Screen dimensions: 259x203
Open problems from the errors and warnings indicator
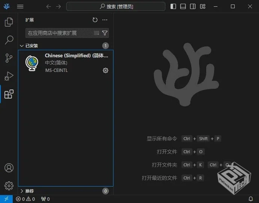pyautogui.click(x=25, y=199)
